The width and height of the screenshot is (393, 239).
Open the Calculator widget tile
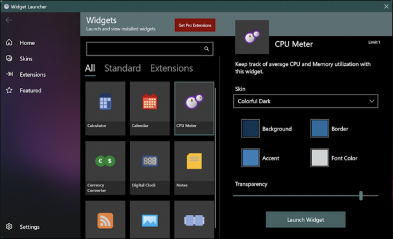pos(105,108)
